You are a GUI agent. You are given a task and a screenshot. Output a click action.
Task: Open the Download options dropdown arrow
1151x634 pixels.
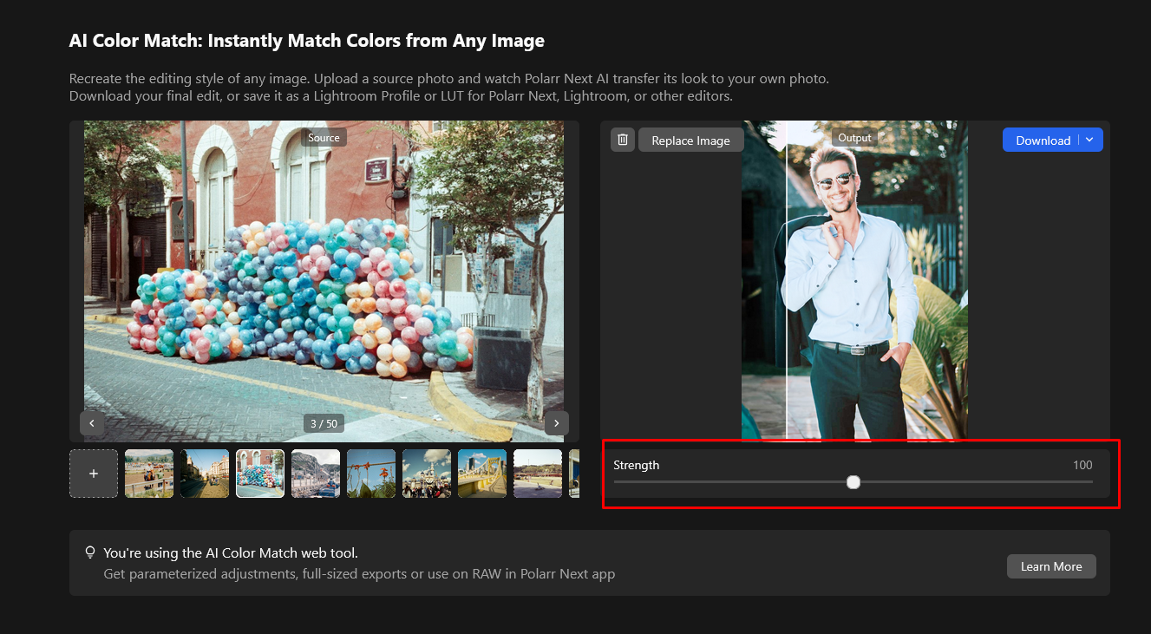1090,140
